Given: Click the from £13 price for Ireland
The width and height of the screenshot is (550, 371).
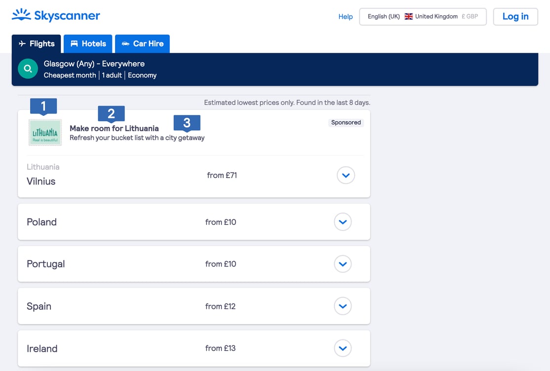Looking at the screenshot, I should pyautogui.click(x=220, y=348).
